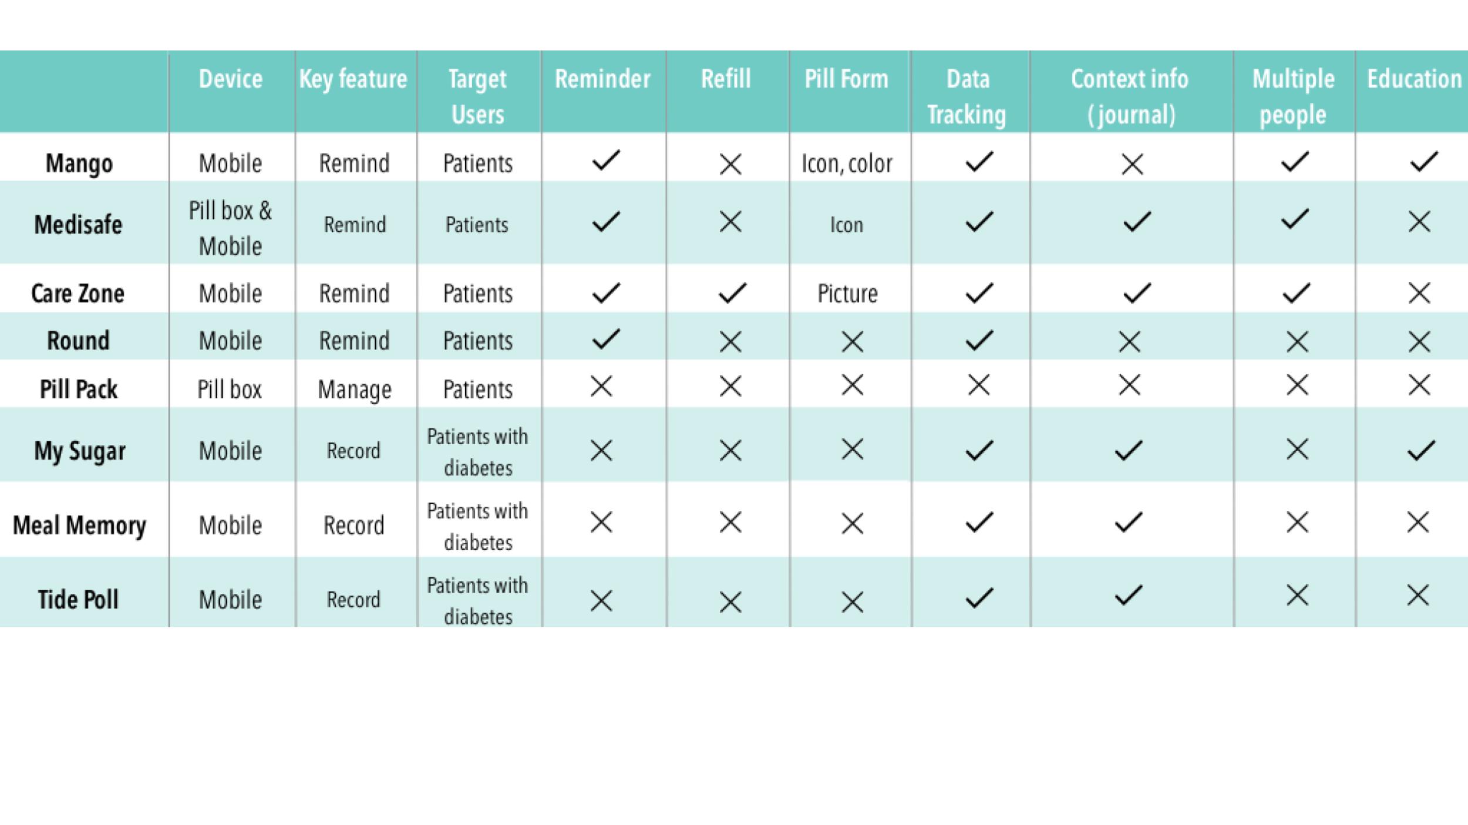Select the Meal Memory row label
Image resolution: width=1468 pixels, height=825 pixels.
[79, 525]
